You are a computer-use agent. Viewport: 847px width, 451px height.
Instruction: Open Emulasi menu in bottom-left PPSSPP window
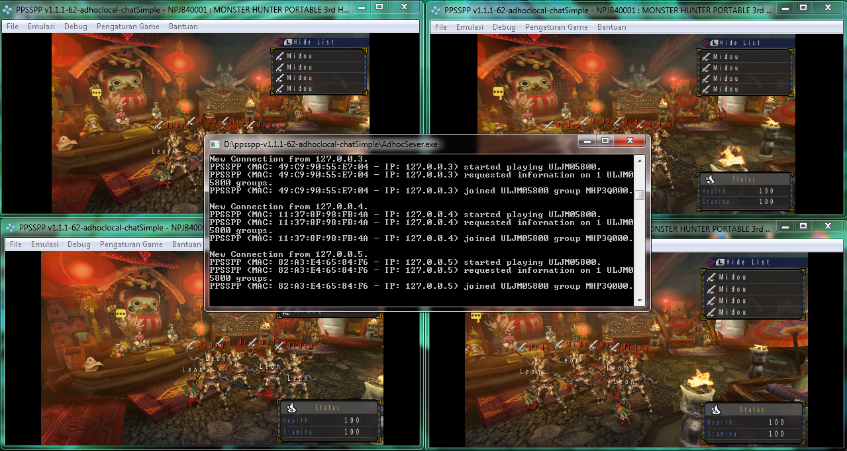pyautogui.click(x=44, y=244)
